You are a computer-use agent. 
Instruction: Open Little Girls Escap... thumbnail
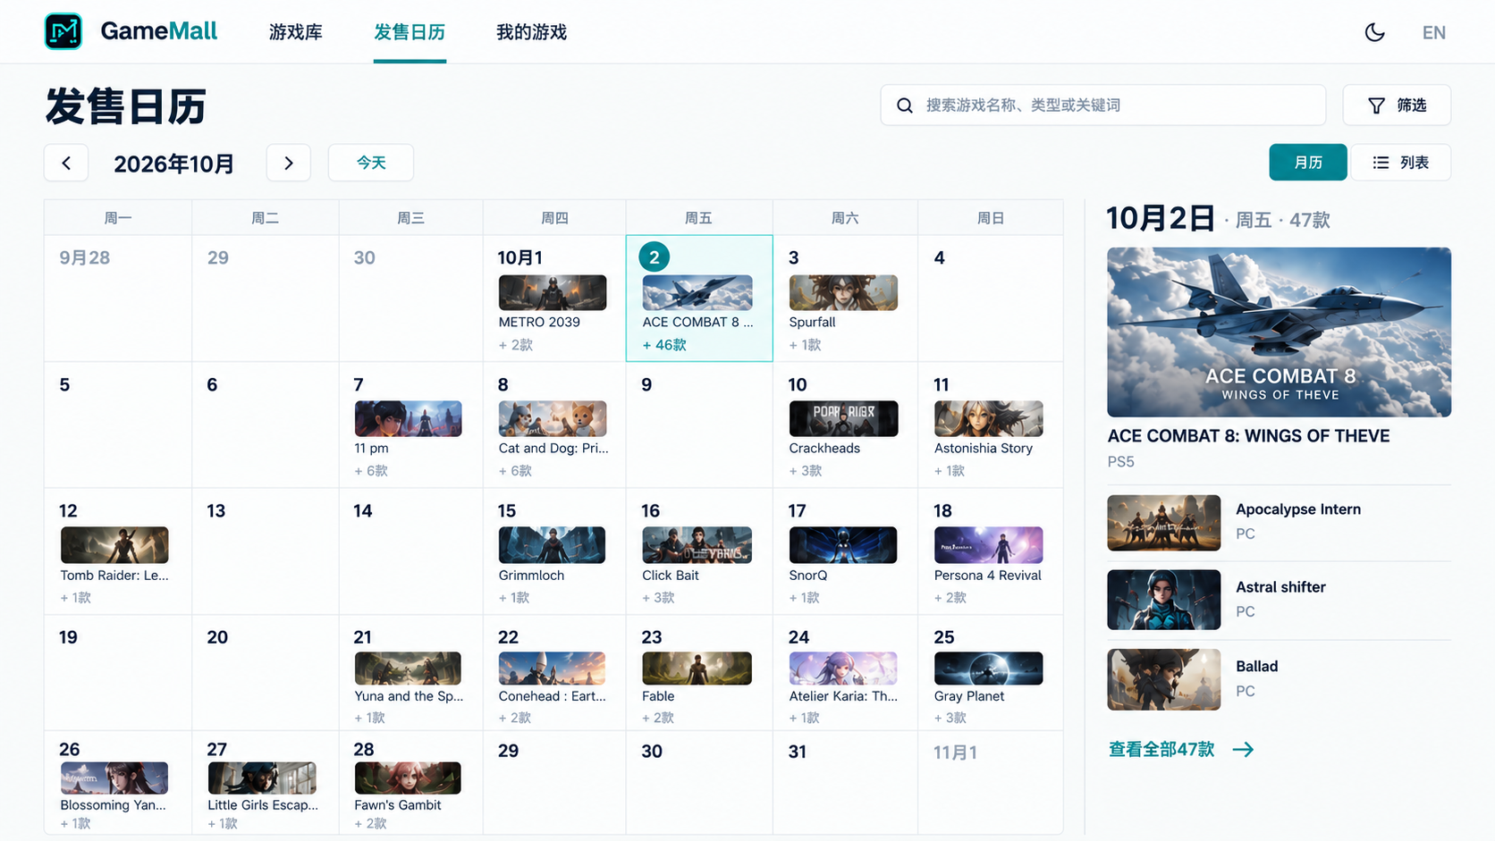pos(262,778)
